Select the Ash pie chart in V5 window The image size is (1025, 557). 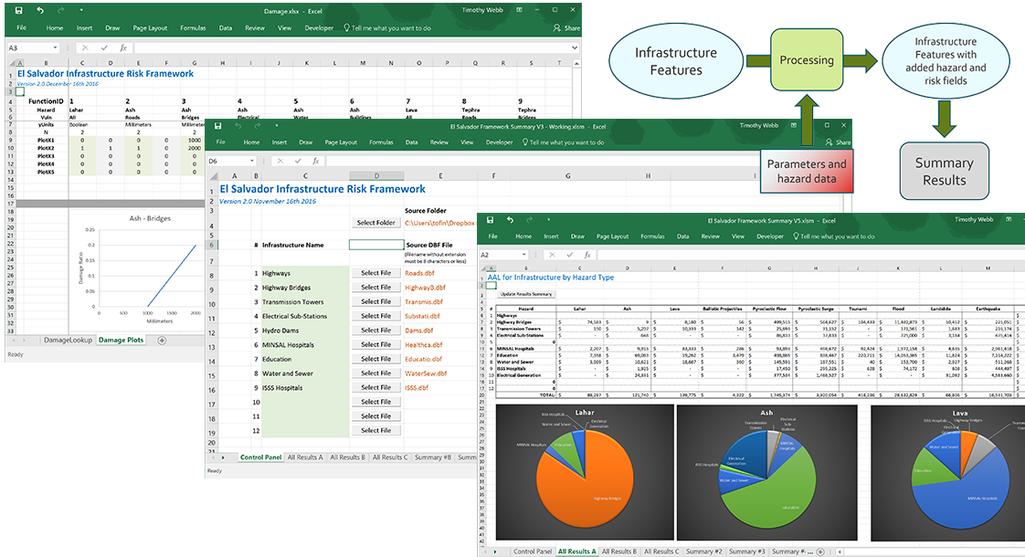[766, 473]
